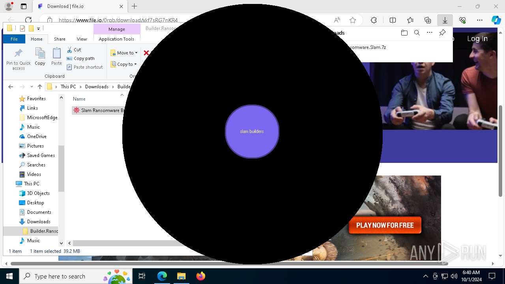505x284 pixels.
Task: Sort by the Name column header
Action: [x=79, y=99]
